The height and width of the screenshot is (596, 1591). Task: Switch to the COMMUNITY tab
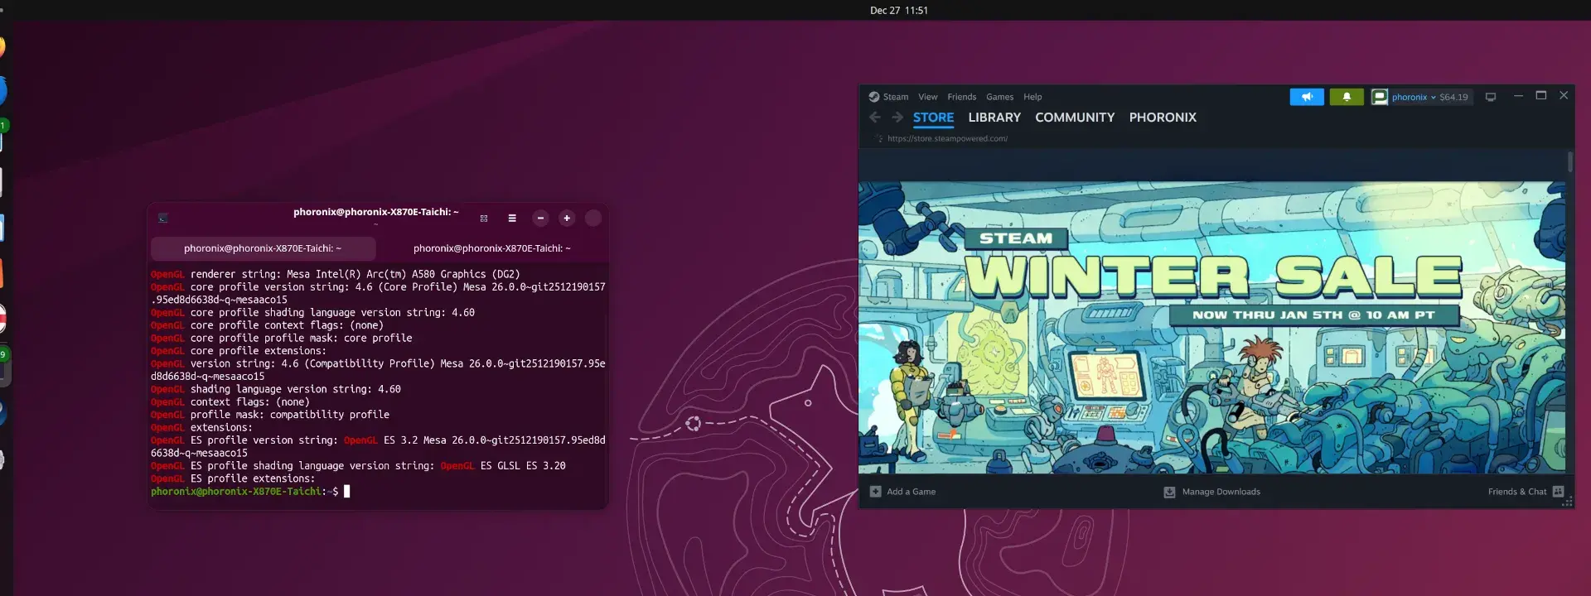1075,118
